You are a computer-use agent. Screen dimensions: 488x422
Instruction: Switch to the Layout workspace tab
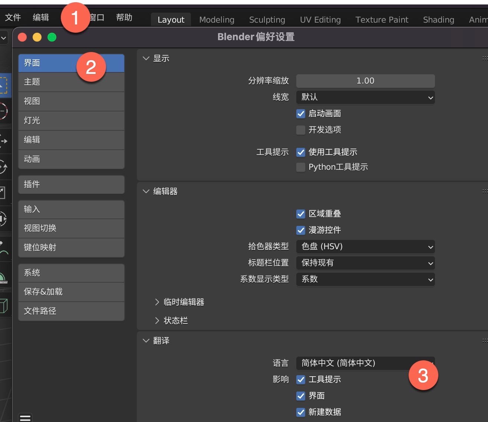[171, 20]
